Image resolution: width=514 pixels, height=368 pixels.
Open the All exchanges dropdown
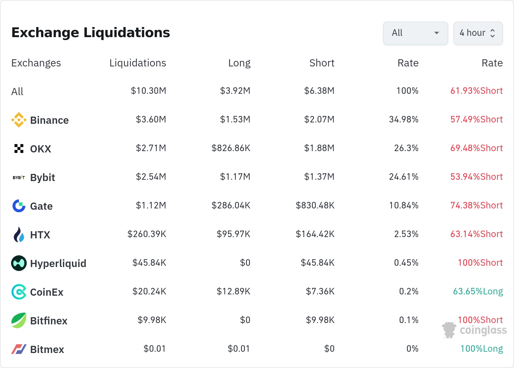pyautogui.click(x=415, y=33)
